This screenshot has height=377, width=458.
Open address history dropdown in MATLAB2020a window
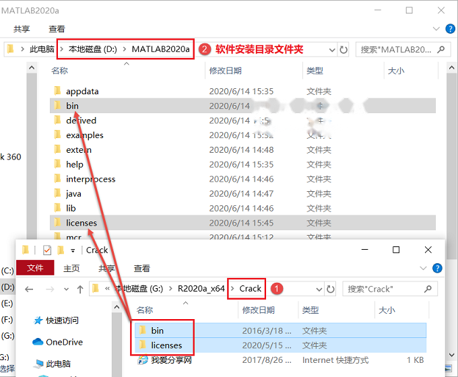click(x=332, y=50)
